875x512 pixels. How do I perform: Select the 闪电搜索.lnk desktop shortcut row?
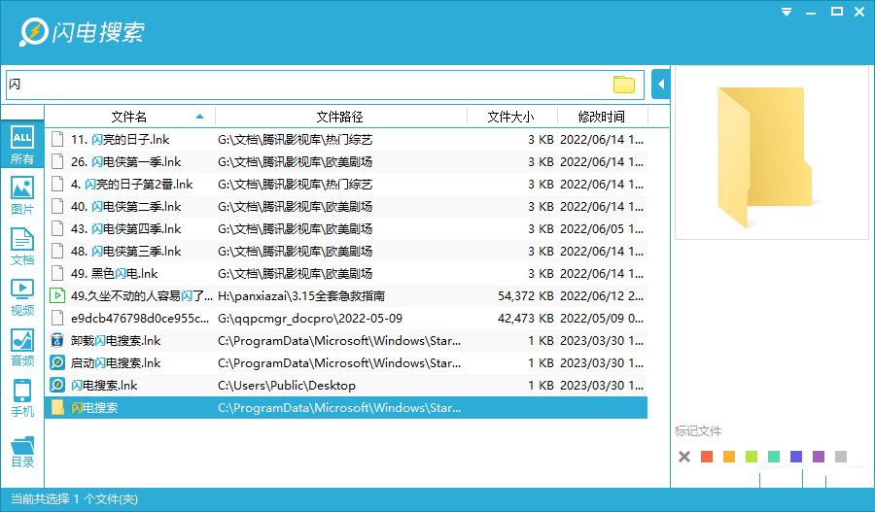346,385
